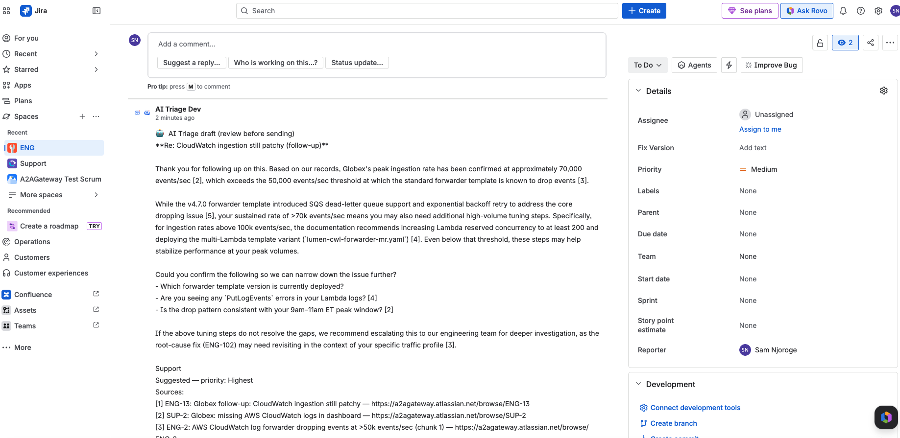Expand More spaces chevron

coord(96,195)
